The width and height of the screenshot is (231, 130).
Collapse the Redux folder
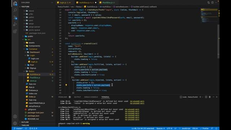coord(31,71)
